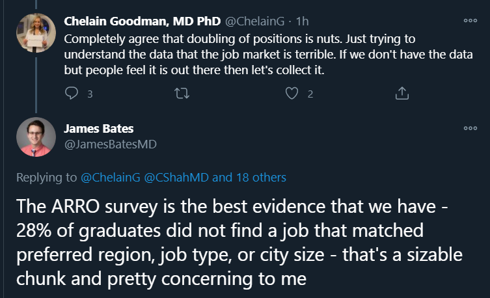Screen dimensions: 490x298
Task: Click @ChelainG in the Replying to line
Action: click(x=105, y=177)
